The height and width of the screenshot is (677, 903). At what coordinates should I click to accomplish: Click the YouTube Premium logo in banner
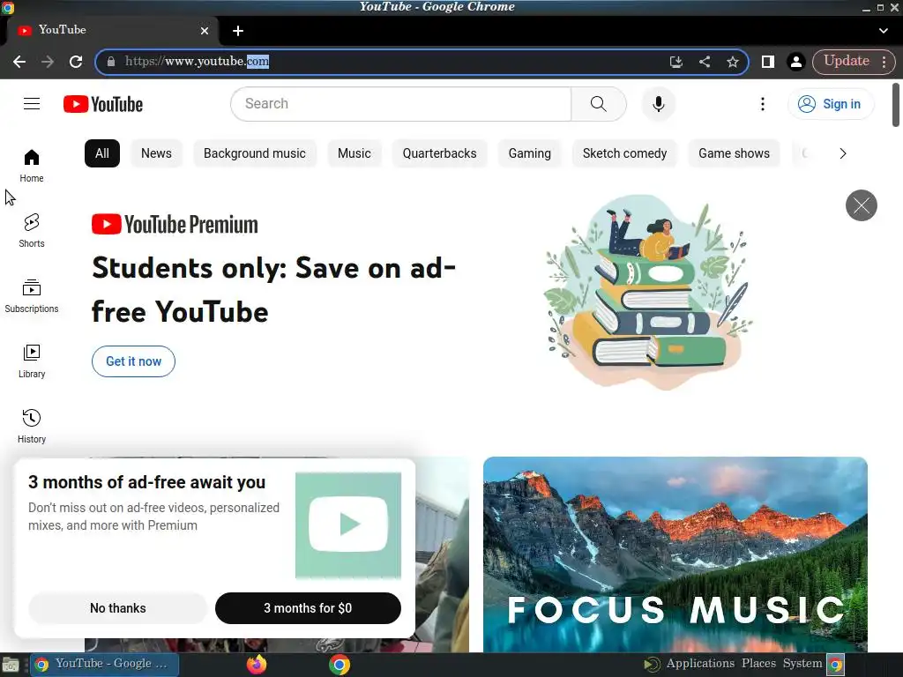pyautogui.click(x=175, y=225)
